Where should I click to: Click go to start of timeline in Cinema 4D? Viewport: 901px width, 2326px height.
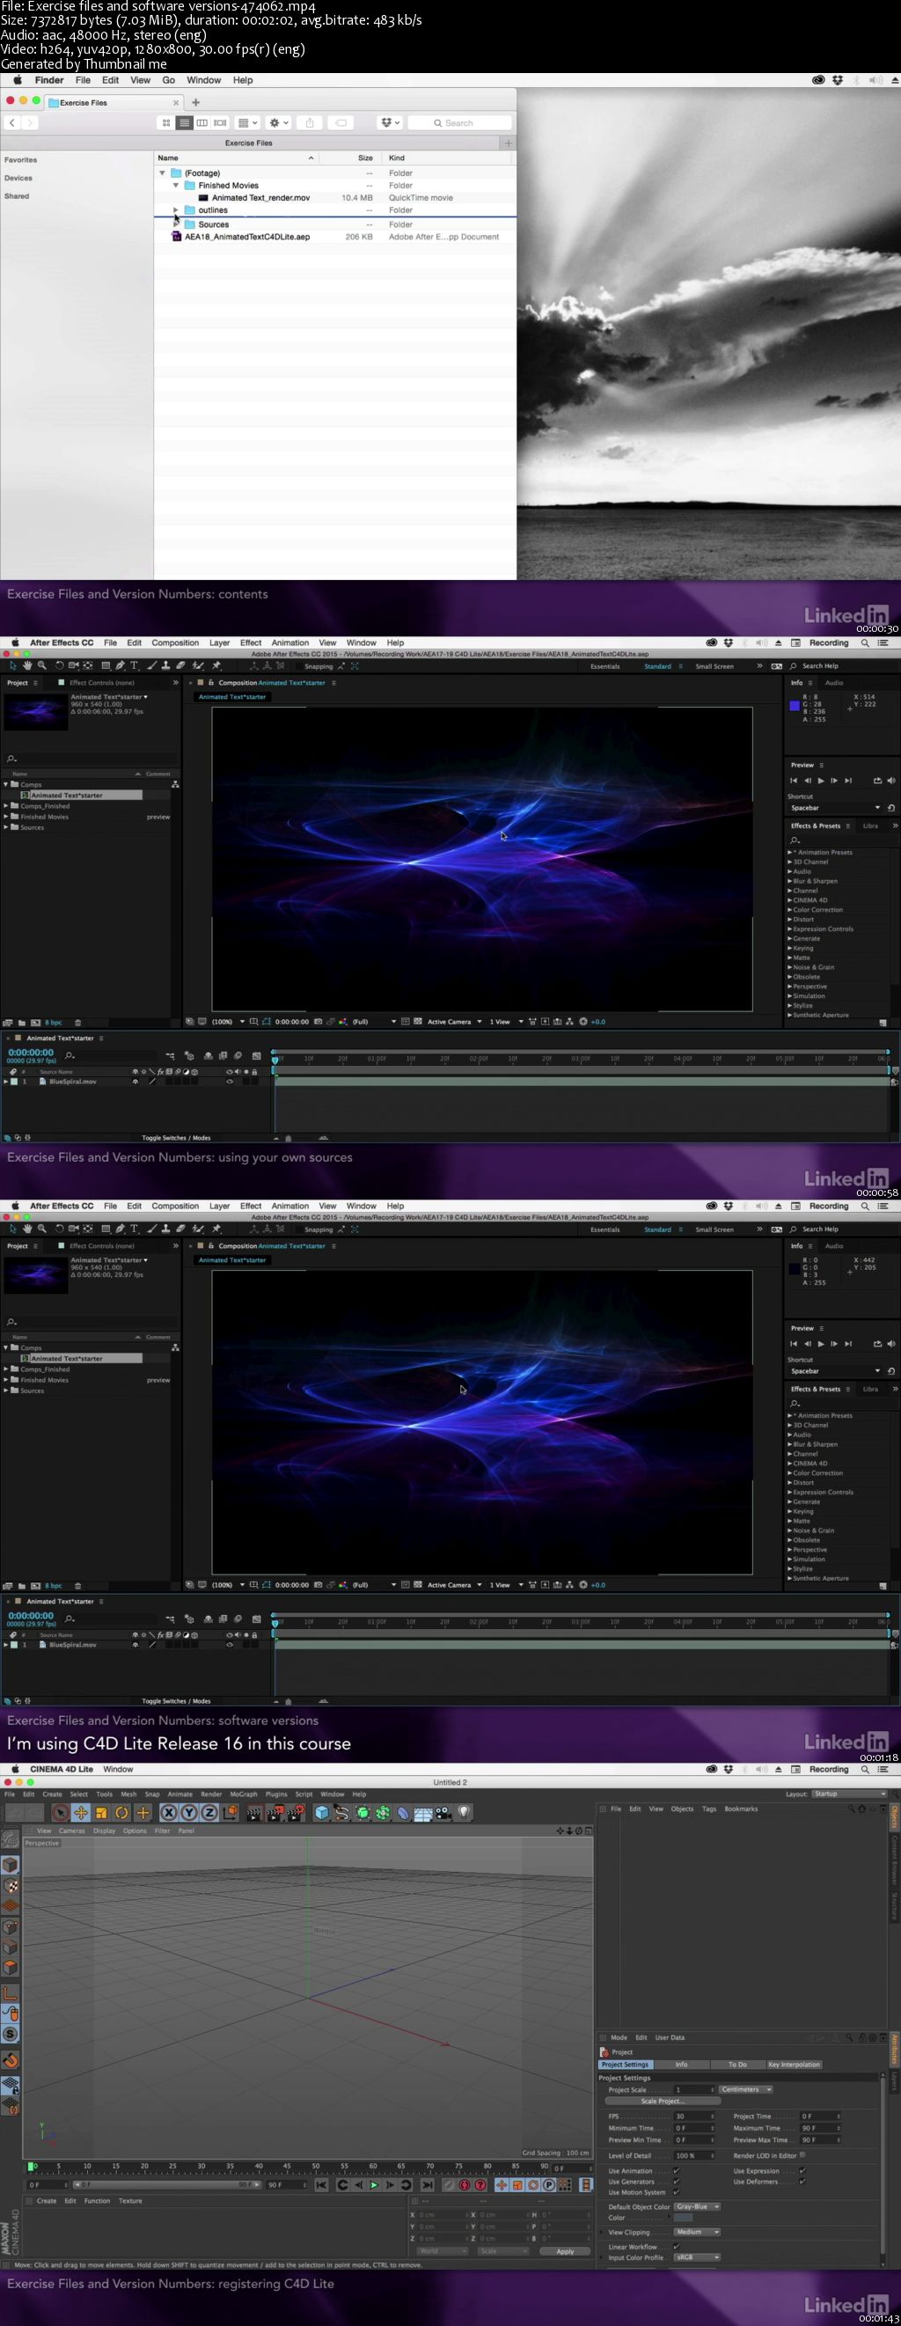(x=321, y=2185)
